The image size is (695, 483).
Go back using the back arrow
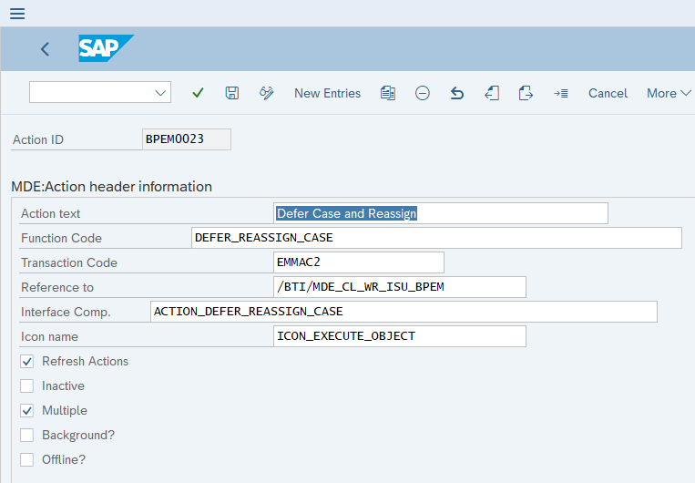click(45, 49)
